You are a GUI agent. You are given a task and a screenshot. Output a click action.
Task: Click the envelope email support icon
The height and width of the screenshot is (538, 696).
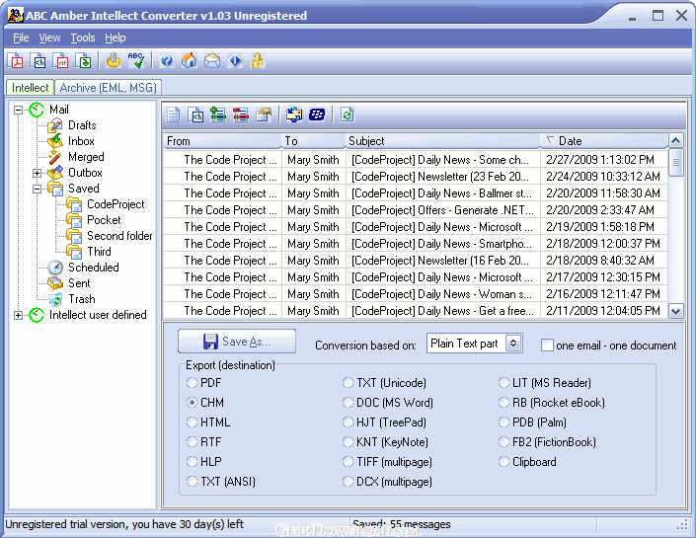pyautogui.click(x=212, y=60)
